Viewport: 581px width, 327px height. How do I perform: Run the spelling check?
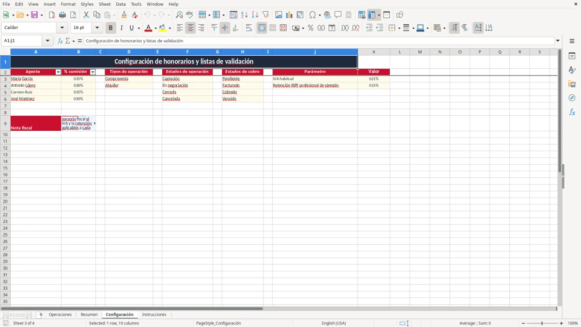tap(190, 15)
